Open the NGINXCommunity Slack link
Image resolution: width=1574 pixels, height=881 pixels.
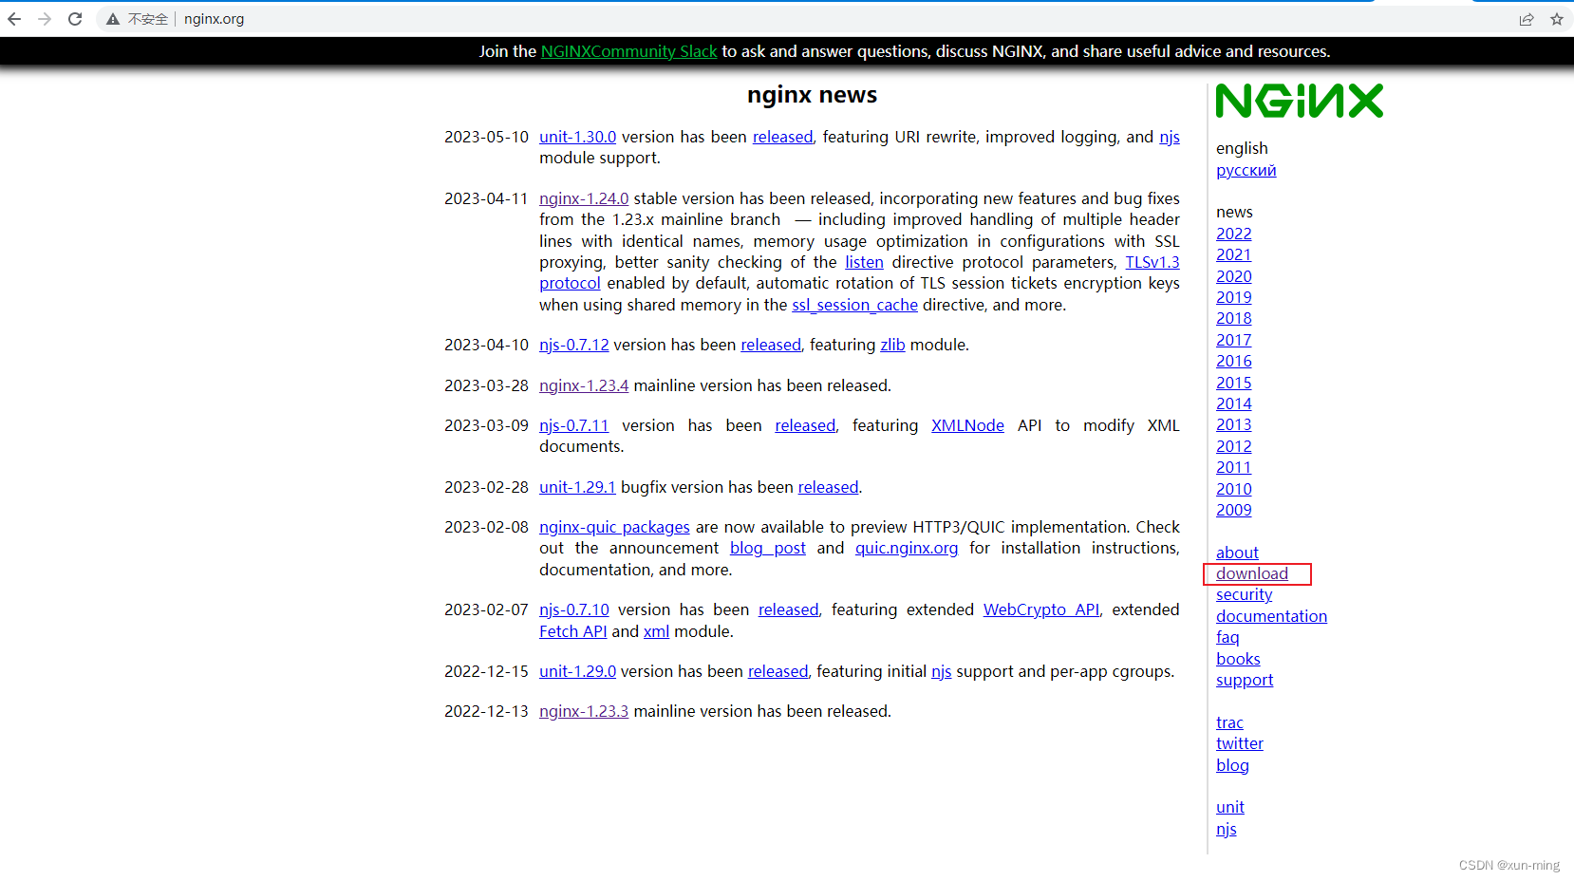pos(628,51)
